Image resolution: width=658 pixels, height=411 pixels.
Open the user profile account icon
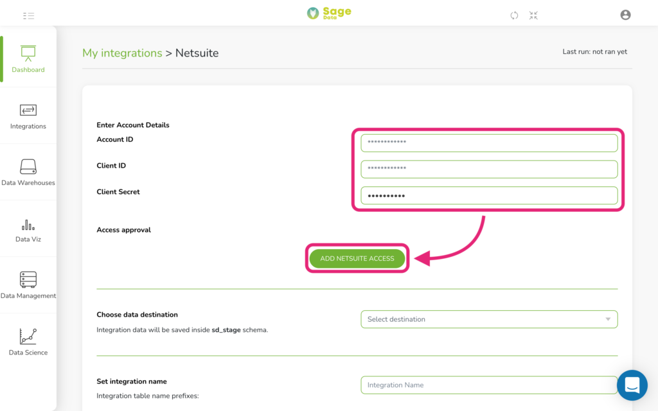[625, 15]
